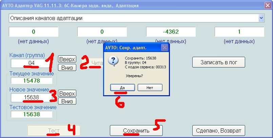The height and width of the screenshot is (138, 273).
Task: Cancel saving with the Нет button
Action: (x=150, y=87)
